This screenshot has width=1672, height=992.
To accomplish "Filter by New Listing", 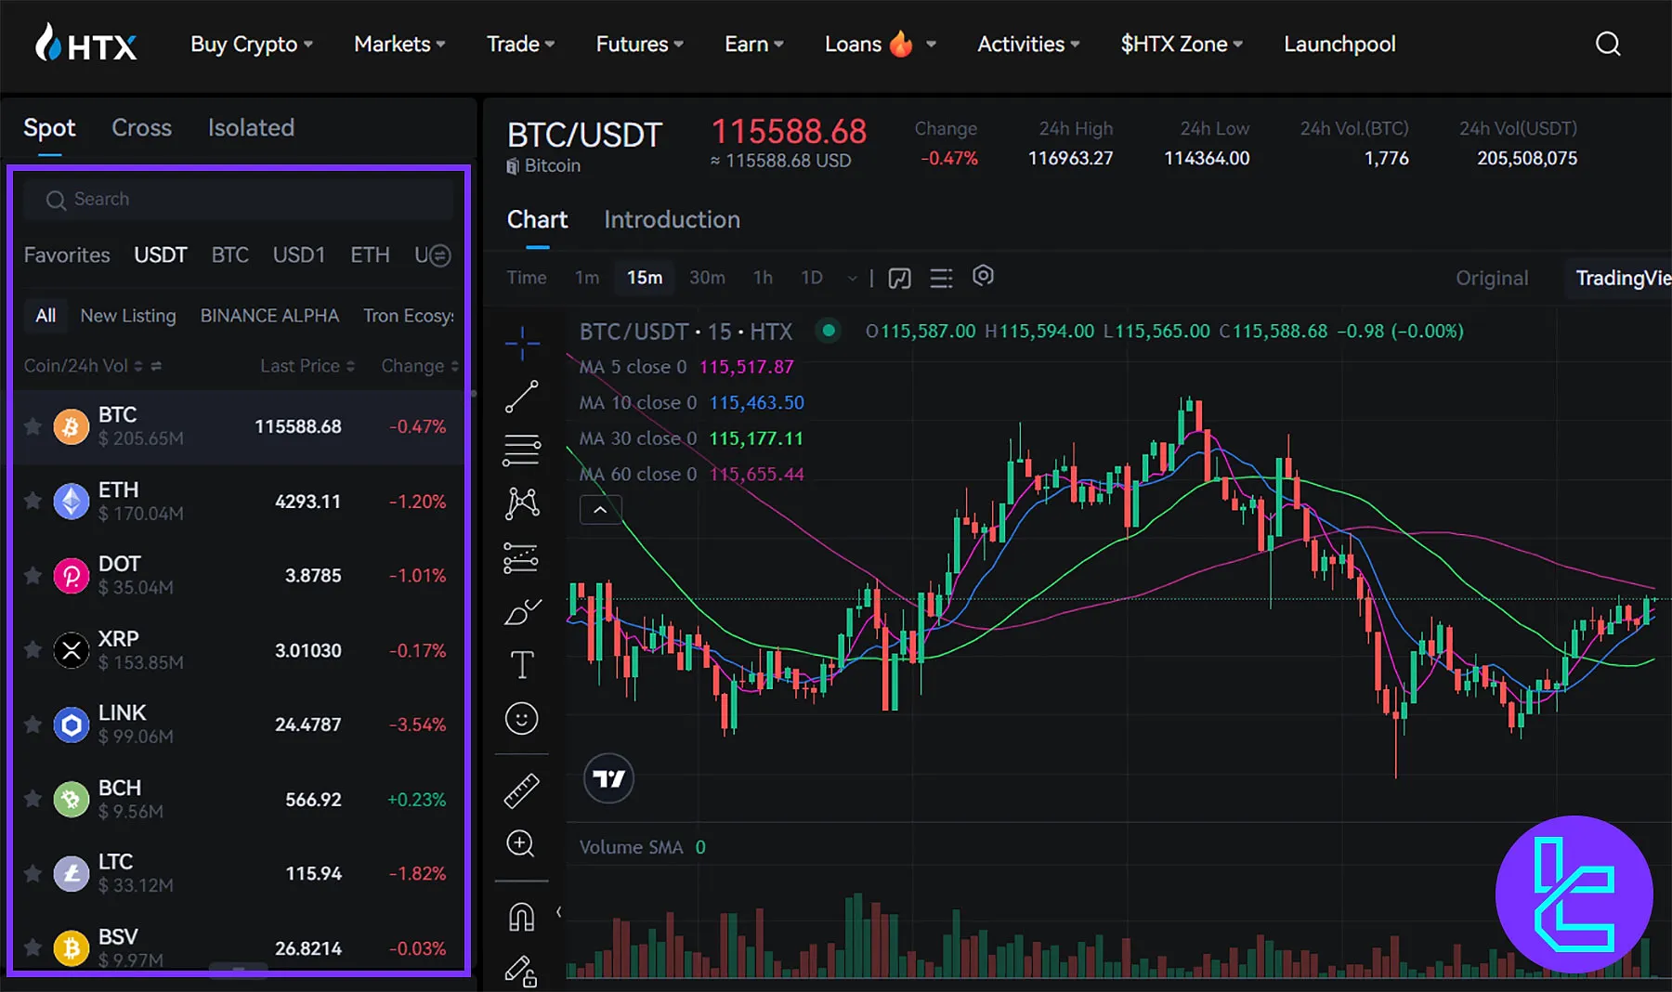I will (128, 316).
